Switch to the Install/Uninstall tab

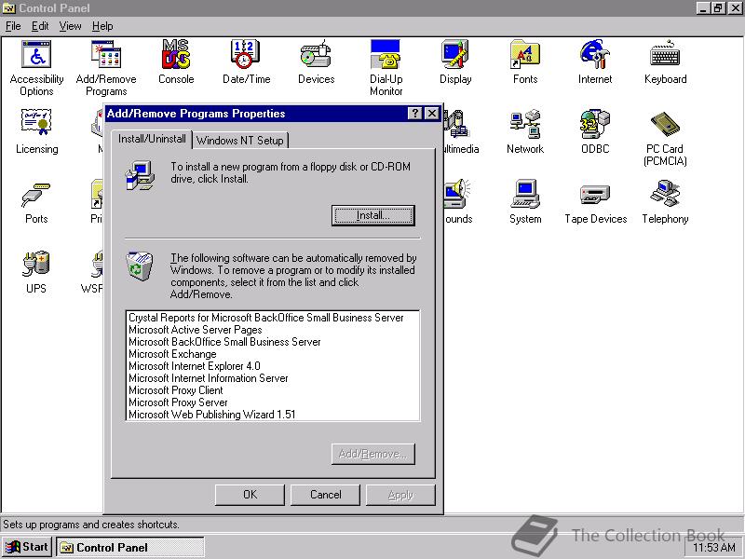click(152, 139)
